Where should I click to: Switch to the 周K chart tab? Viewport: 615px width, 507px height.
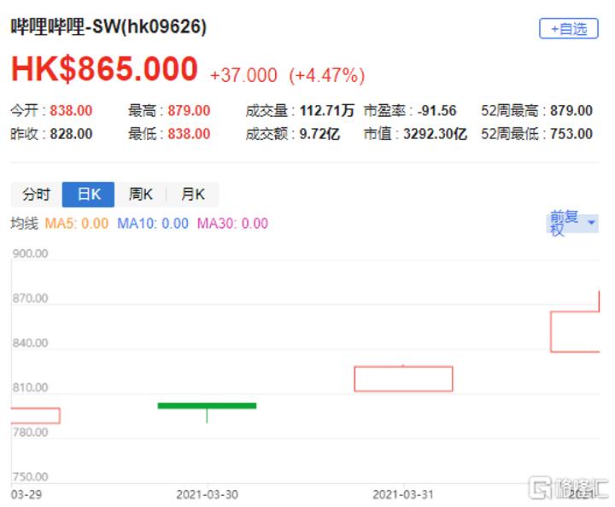click(x=140, y=195)
